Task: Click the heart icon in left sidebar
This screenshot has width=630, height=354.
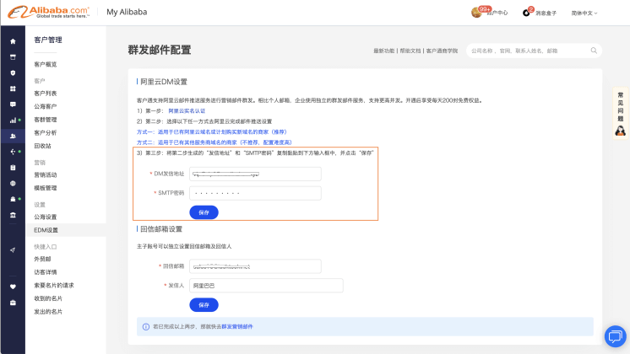Action: click(13, 286)
